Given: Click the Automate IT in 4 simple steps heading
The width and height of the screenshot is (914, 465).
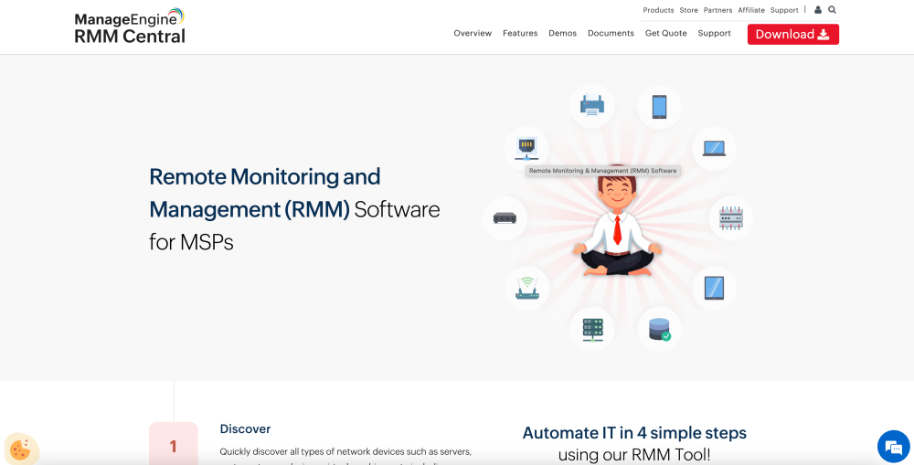Looking at the screenshot, I should coord(634,433).
